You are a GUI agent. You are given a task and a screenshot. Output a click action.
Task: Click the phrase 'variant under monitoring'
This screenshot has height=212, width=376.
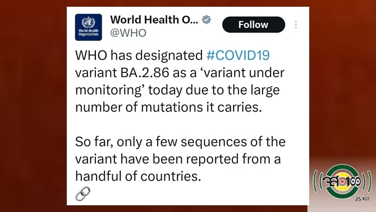(180, 81)
